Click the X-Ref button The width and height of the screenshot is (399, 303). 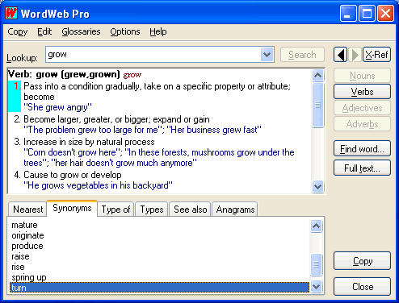pos(376,55)
